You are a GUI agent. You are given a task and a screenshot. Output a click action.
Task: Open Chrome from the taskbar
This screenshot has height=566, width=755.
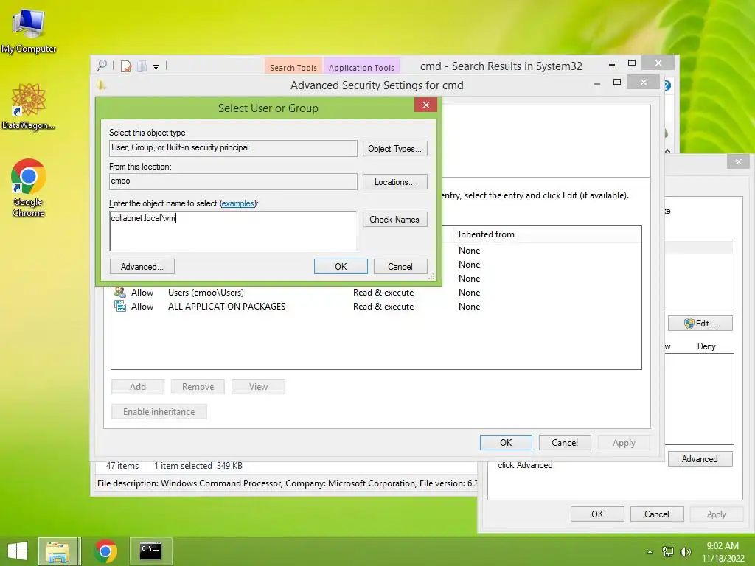point(105,551)
